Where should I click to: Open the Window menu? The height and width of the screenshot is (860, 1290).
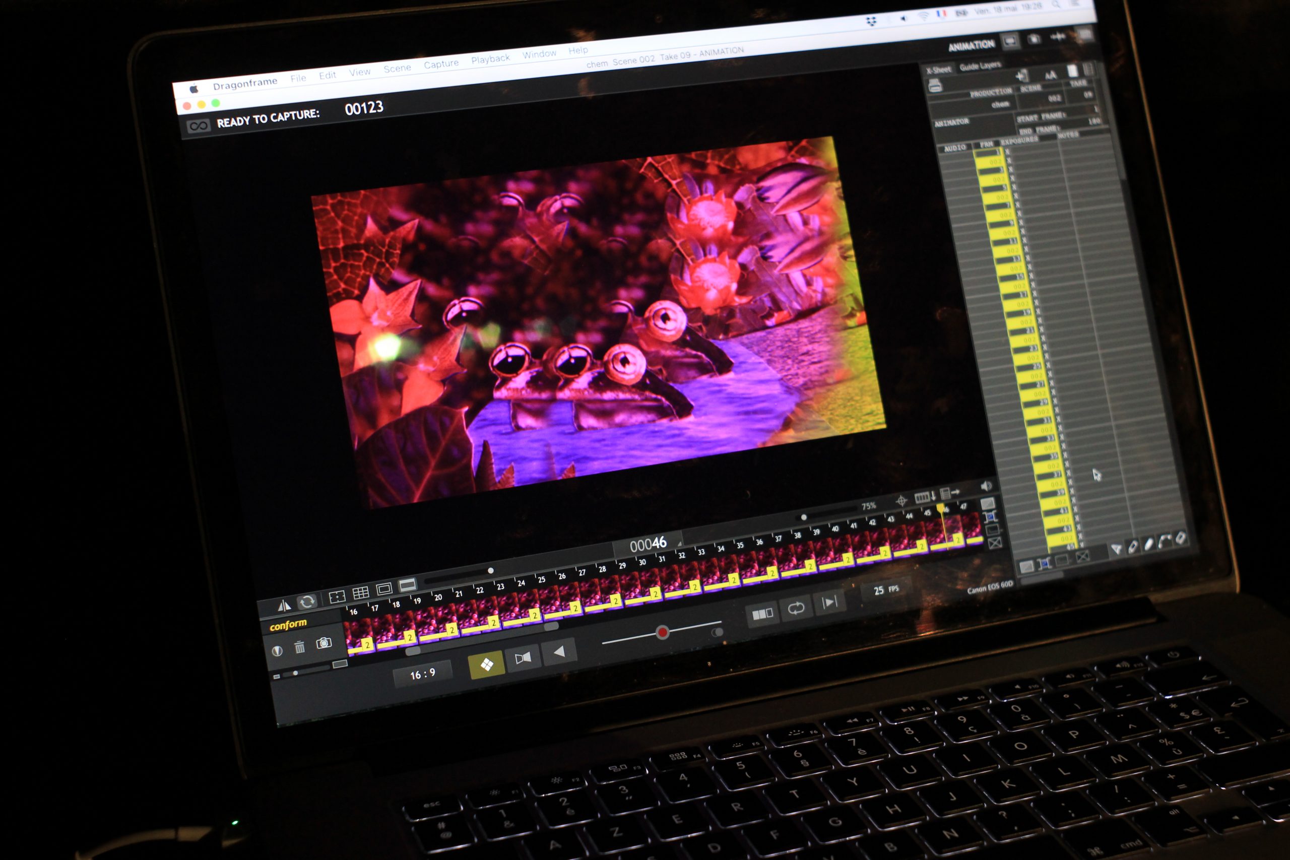539,54
